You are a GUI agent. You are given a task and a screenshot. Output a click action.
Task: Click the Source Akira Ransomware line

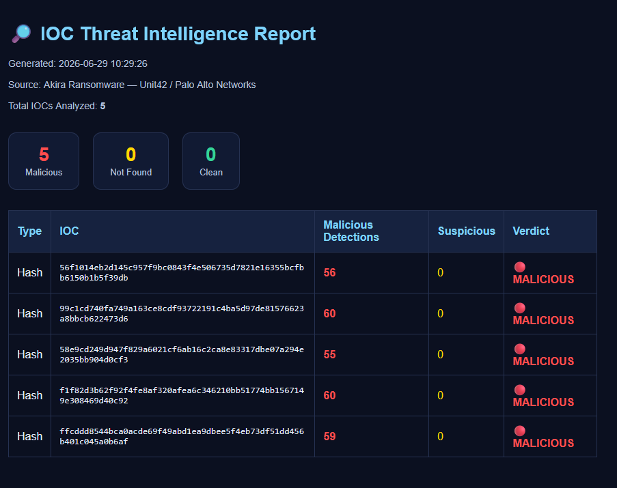[132, 85]
